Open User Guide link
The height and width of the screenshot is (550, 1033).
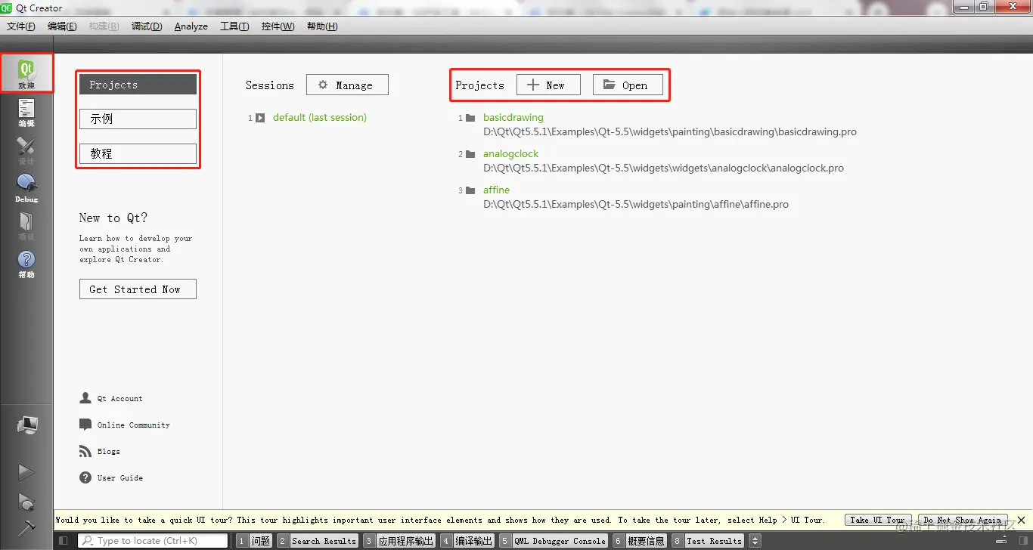pos(119,478)
